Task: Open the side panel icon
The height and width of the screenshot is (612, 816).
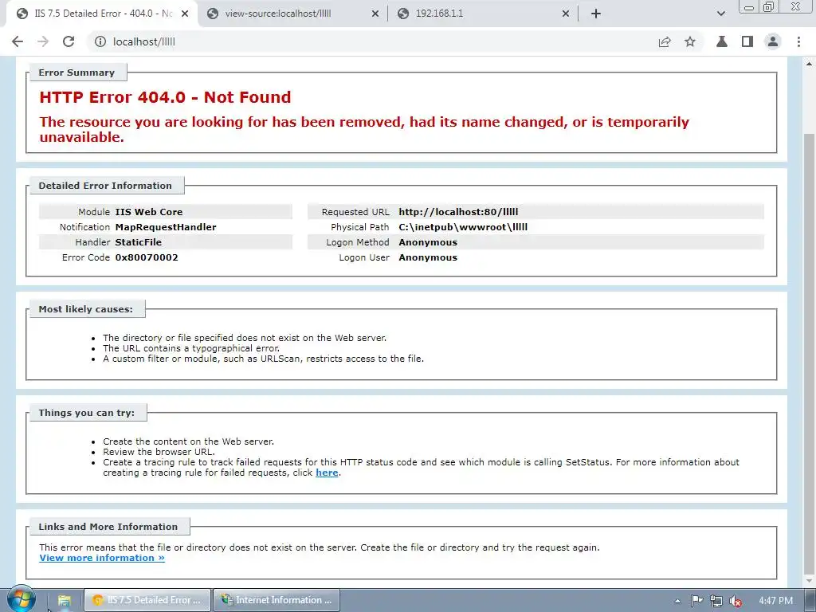Action: click(747, 41)
